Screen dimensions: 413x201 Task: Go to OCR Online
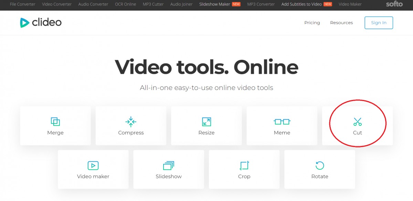pyautogui.click(x=126, y=4)
